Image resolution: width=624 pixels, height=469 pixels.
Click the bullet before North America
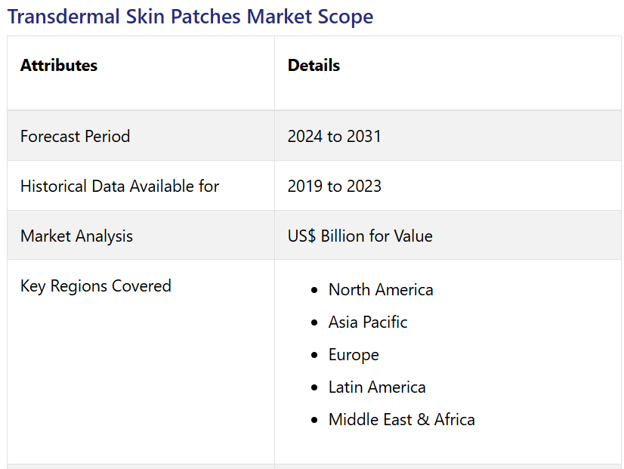click(x=314, y=290)
